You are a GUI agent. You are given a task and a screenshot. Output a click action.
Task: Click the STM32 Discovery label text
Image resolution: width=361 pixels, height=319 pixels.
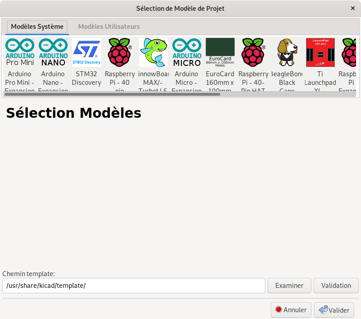[87, 78]
